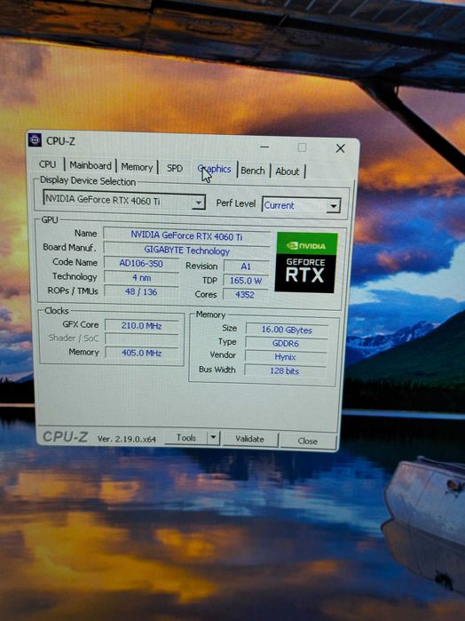Maximize the CPU-Z window
The width and height of the screenshot is (465, 621).
pyautogui.click(x=302, y=147)
